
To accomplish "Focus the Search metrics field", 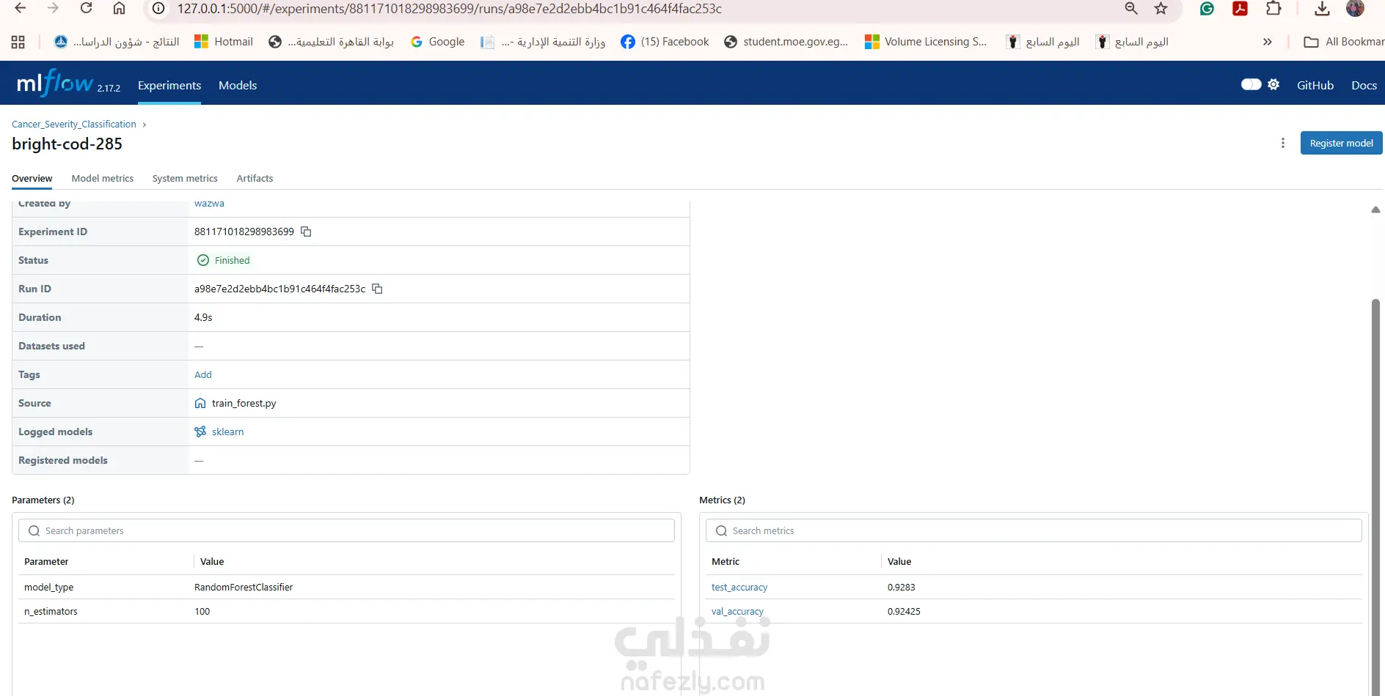I will pyautogui.click(x=1034, y=530).
